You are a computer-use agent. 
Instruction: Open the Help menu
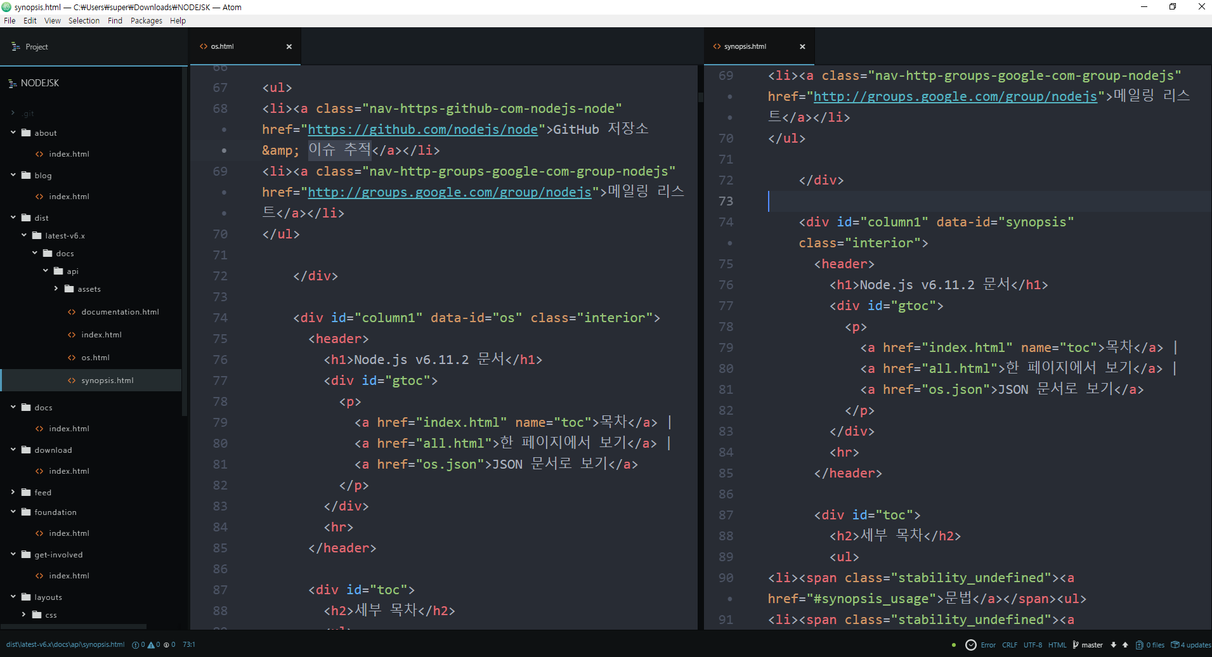click(x=178, y=21)
